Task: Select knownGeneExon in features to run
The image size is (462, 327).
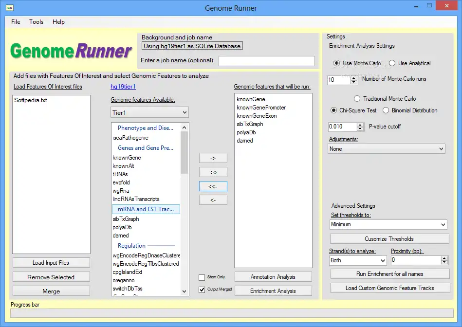Action: pyautogui.click(x=257, y=116)
